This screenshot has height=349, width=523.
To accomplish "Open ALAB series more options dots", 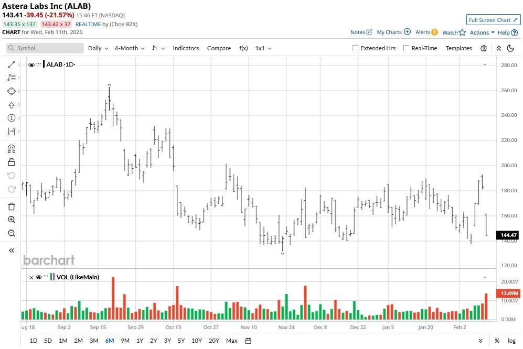I will [39, 63].
